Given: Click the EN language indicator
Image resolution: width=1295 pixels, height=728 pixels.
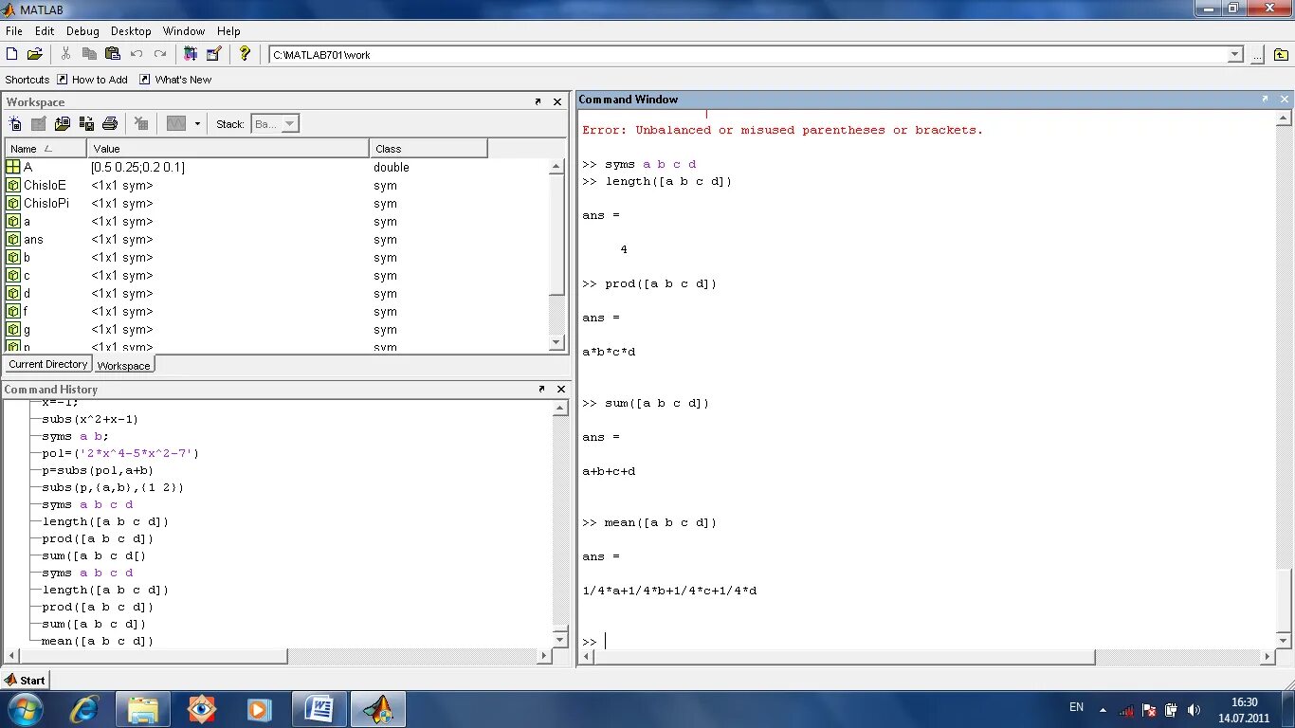Looking at the screenshot, I should click(x=1076, y=707).
